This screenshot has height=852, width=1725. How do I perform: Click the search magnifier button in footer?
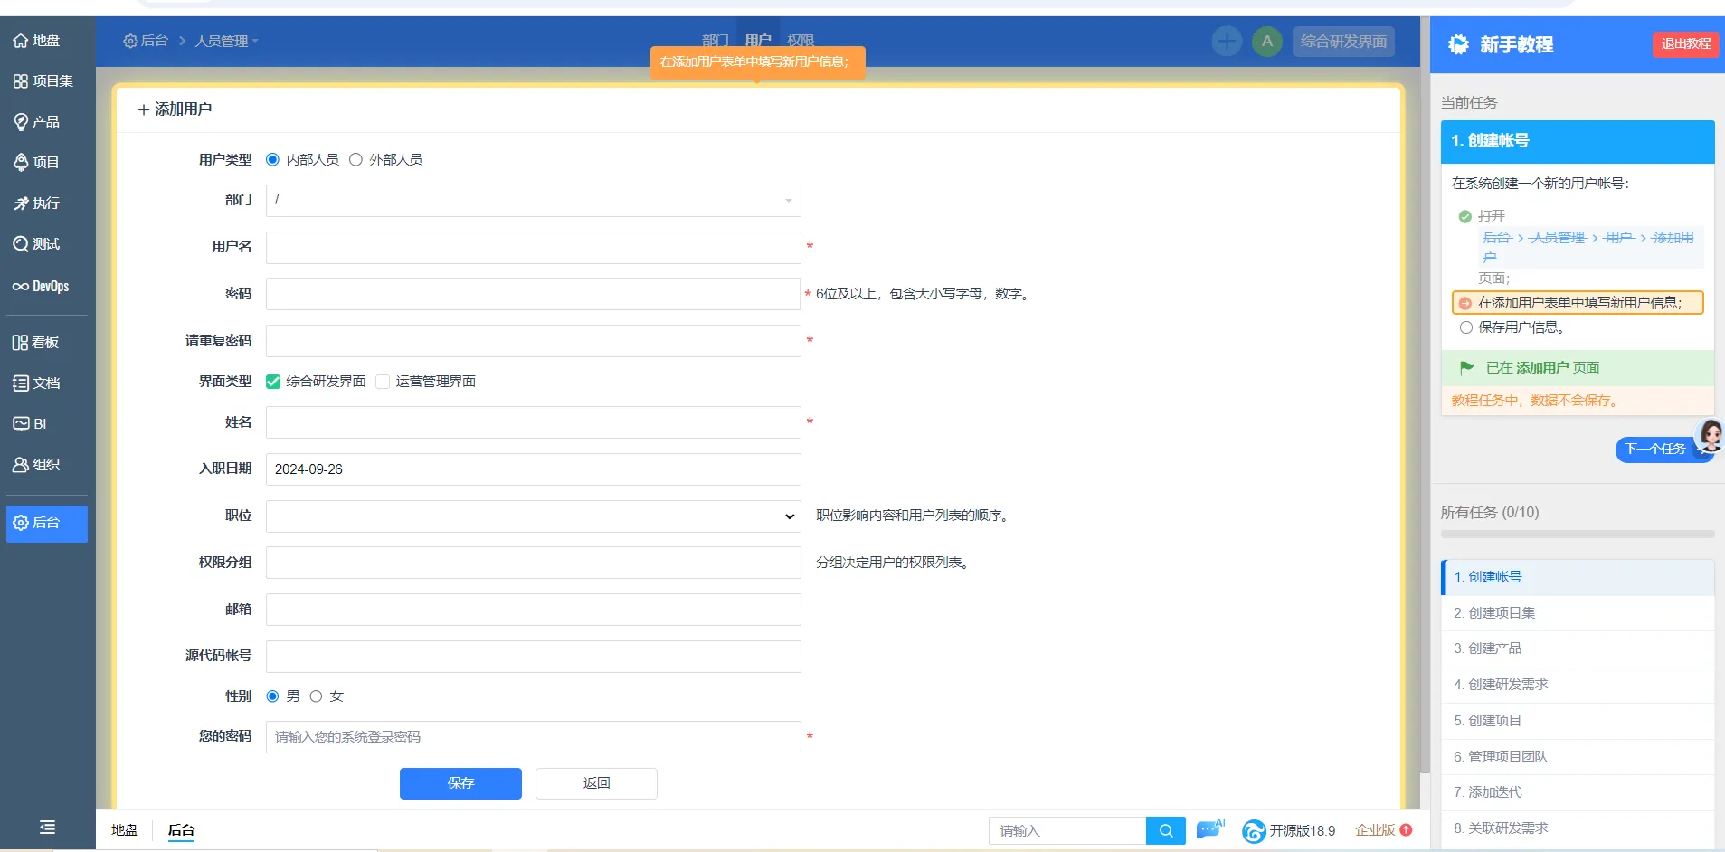point(1166,830)
